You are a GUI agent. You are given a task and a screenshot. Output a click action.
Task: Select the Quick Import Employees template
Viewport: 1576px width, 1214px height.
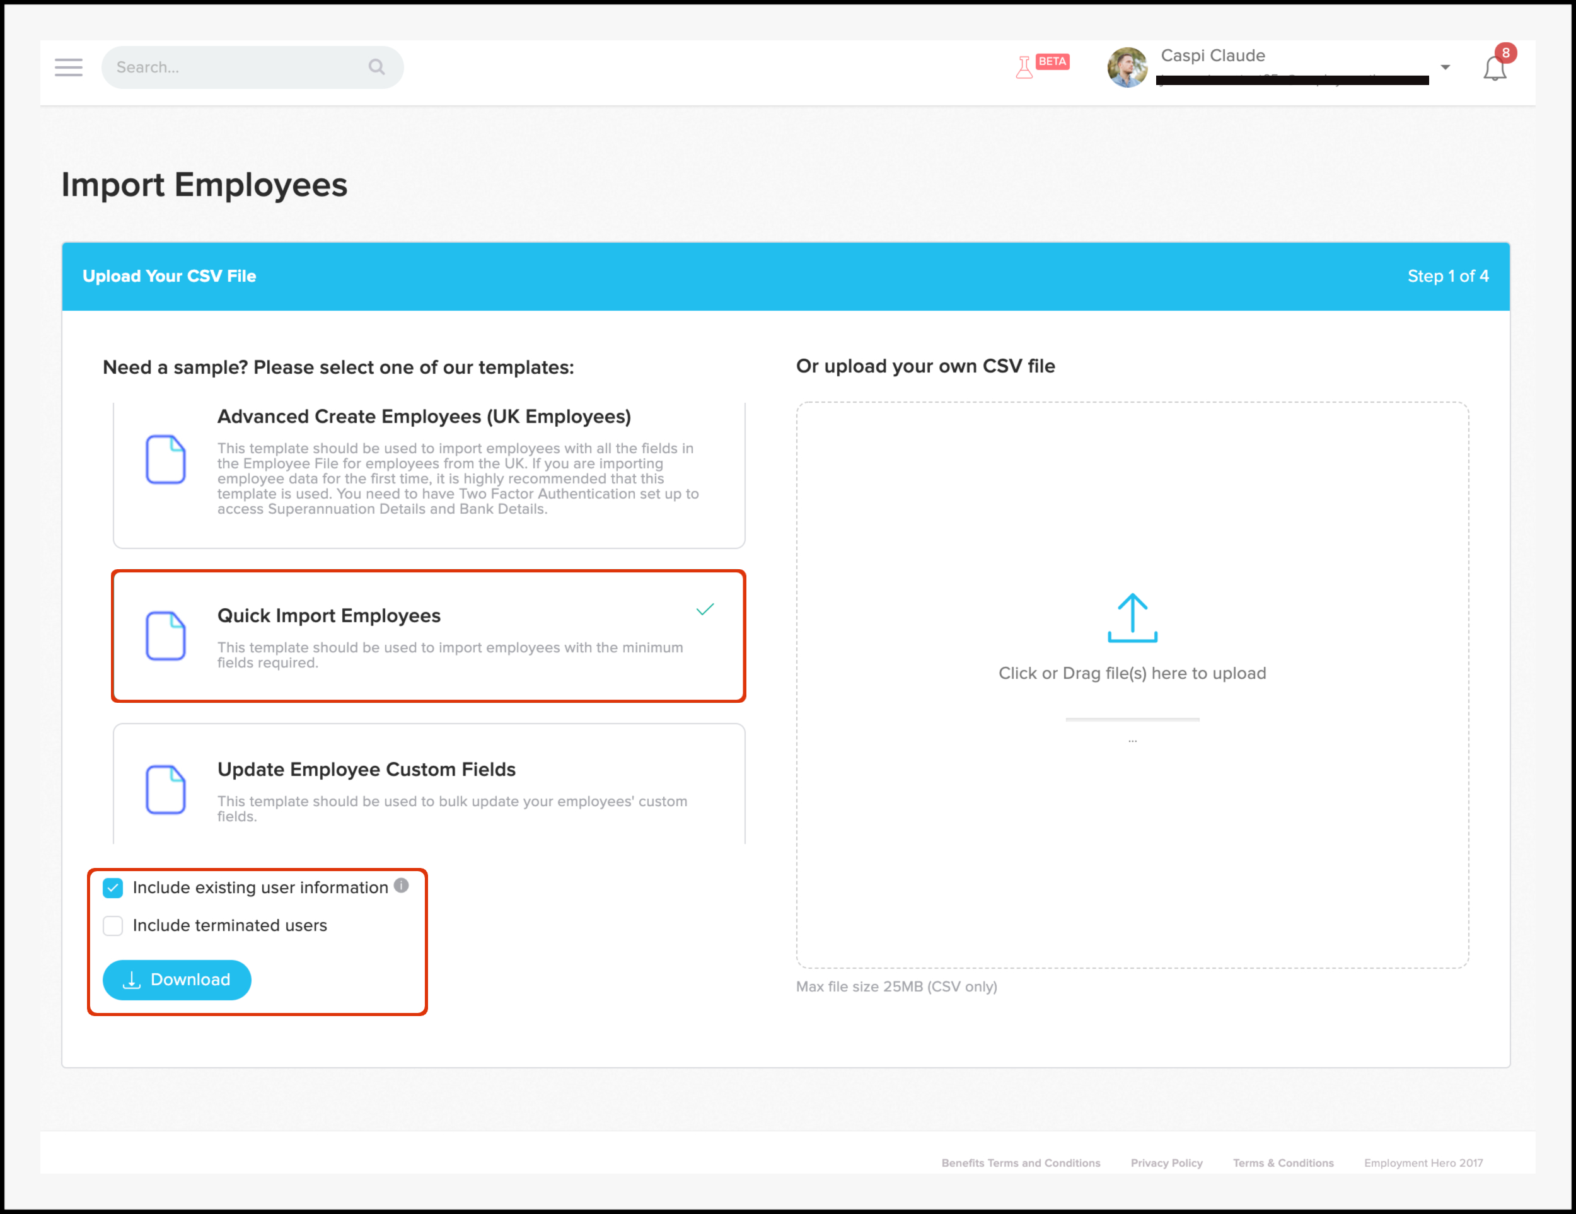pos(429,635)
